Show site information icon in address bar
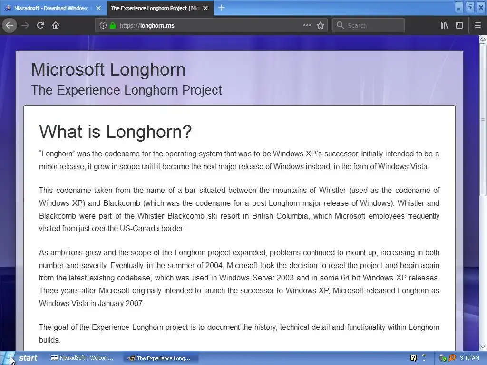This screenshot has height=365, width=487. coord(103,26)
